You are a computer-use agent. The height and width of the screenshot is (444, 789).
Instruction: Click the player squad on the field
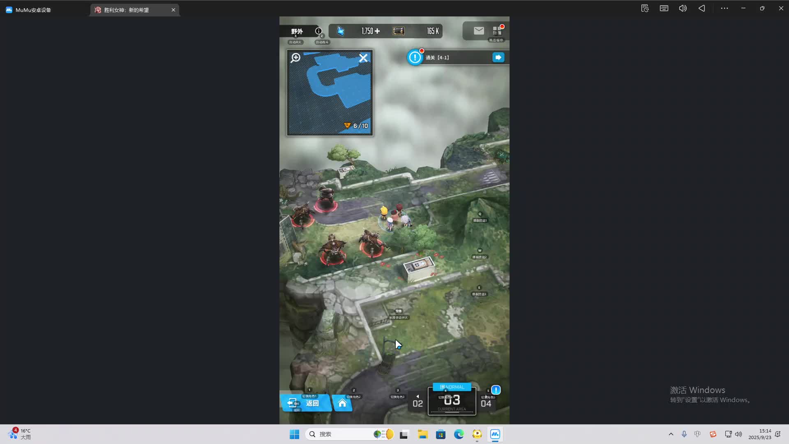394,217
